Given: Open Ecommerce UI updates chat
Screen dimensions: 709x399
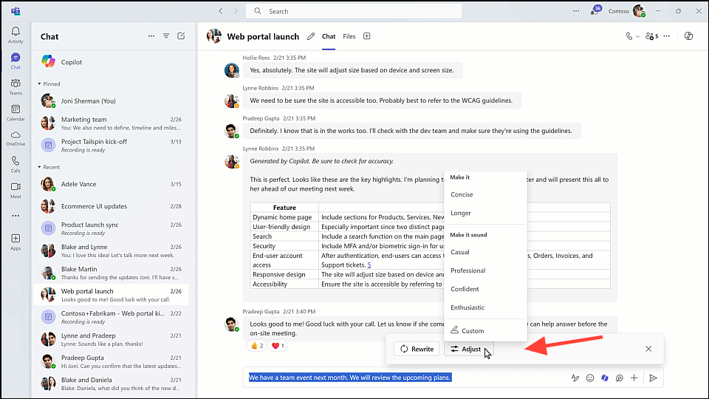Looking at the screenshot, I should coord(112,206).
